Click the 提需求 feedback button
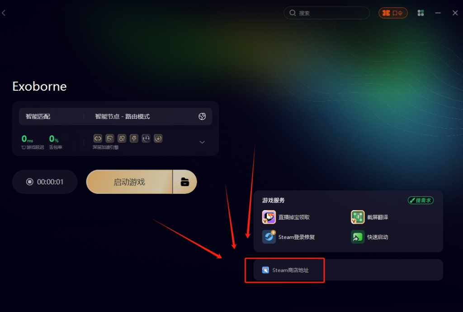Viewport: 463px width, 312px height. pyautogui.click(x=420, y=201)
